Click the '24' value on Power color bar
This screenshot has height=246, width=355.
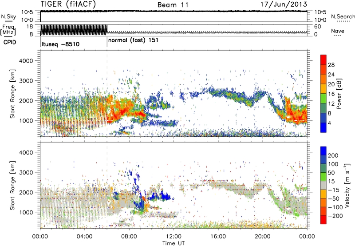[x=331, y=75]
